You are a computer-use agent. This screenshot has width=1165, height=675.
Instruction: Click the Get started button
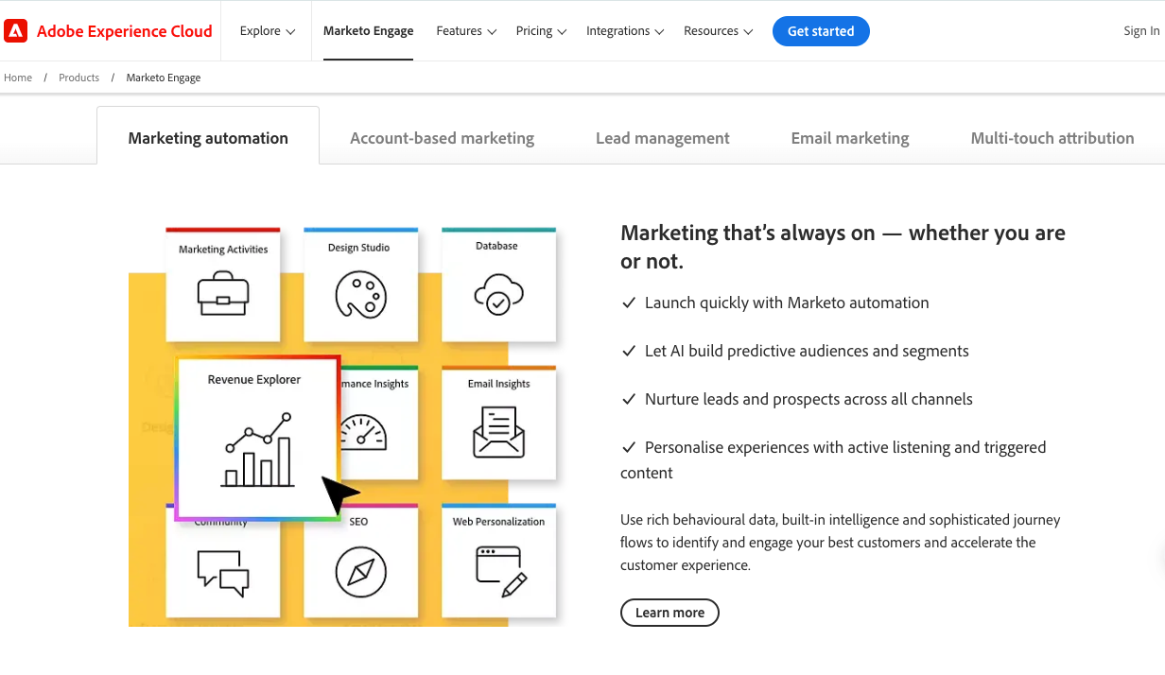[x=821, y=31]
